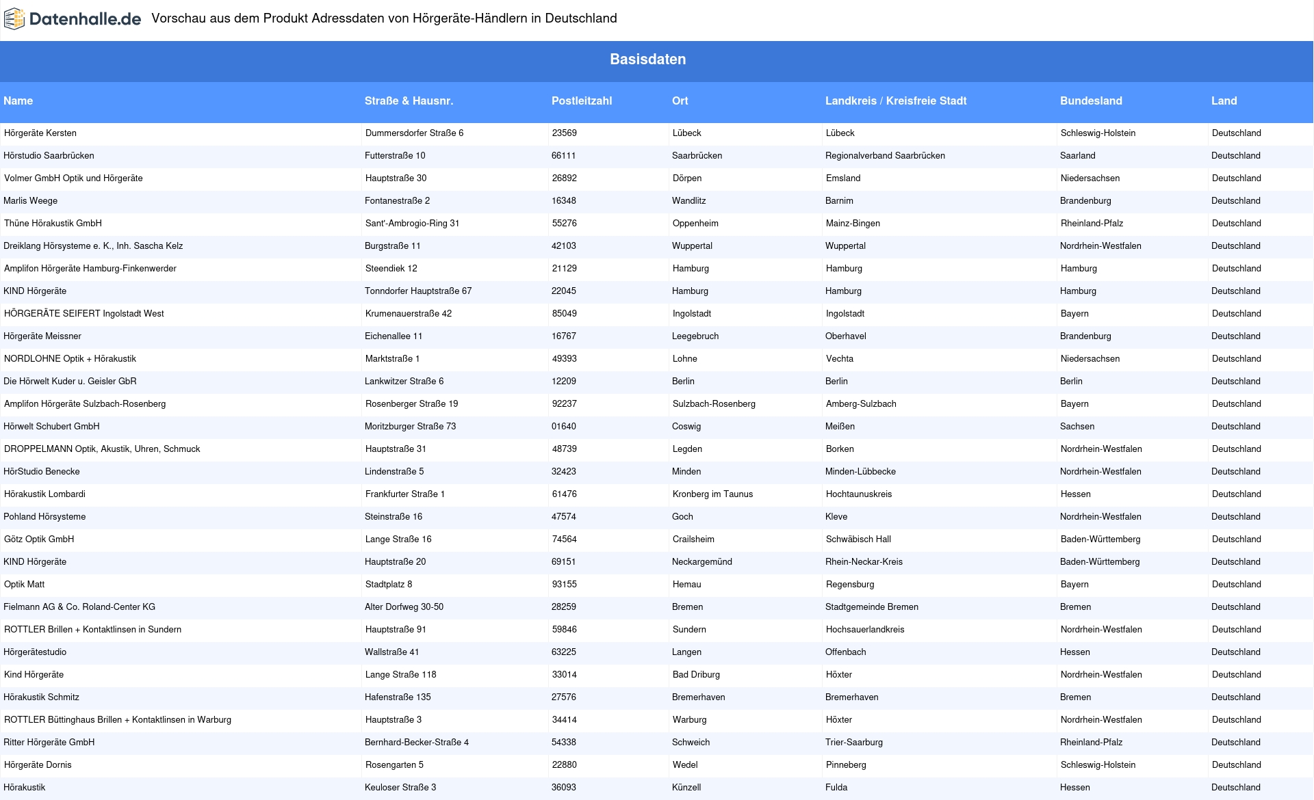
Task: Click Ritter Hörgeräte GmbH
Action: pyautogui.click(x=49, y=743)
